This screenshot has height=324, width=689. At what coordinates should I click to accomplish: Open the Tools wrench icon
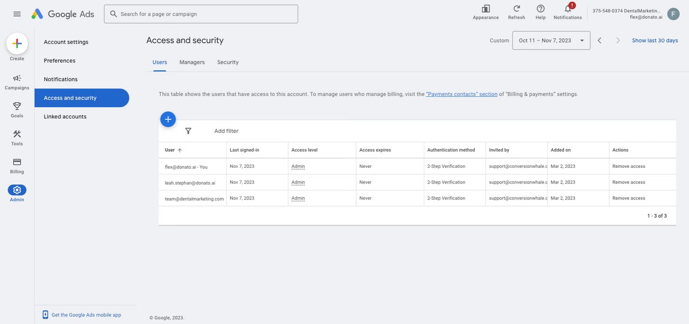click(17, 134)
